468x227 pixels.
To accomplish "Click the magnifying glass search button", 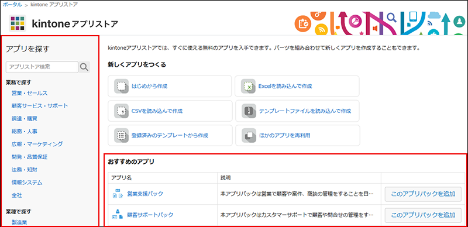I will pos(84,67).
